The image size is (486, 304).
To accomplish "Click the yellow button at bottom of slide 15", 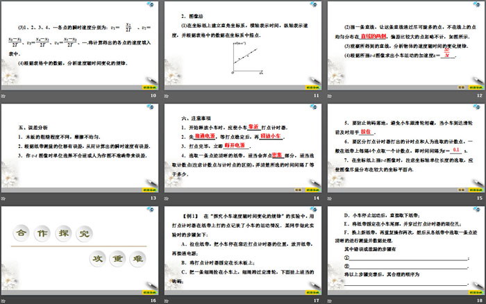I will coord(476,189).
